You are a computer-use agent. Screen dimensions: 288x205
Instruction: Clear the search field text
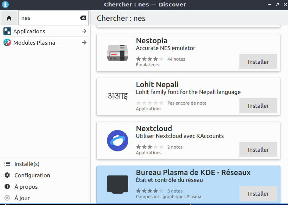(82, 18)
